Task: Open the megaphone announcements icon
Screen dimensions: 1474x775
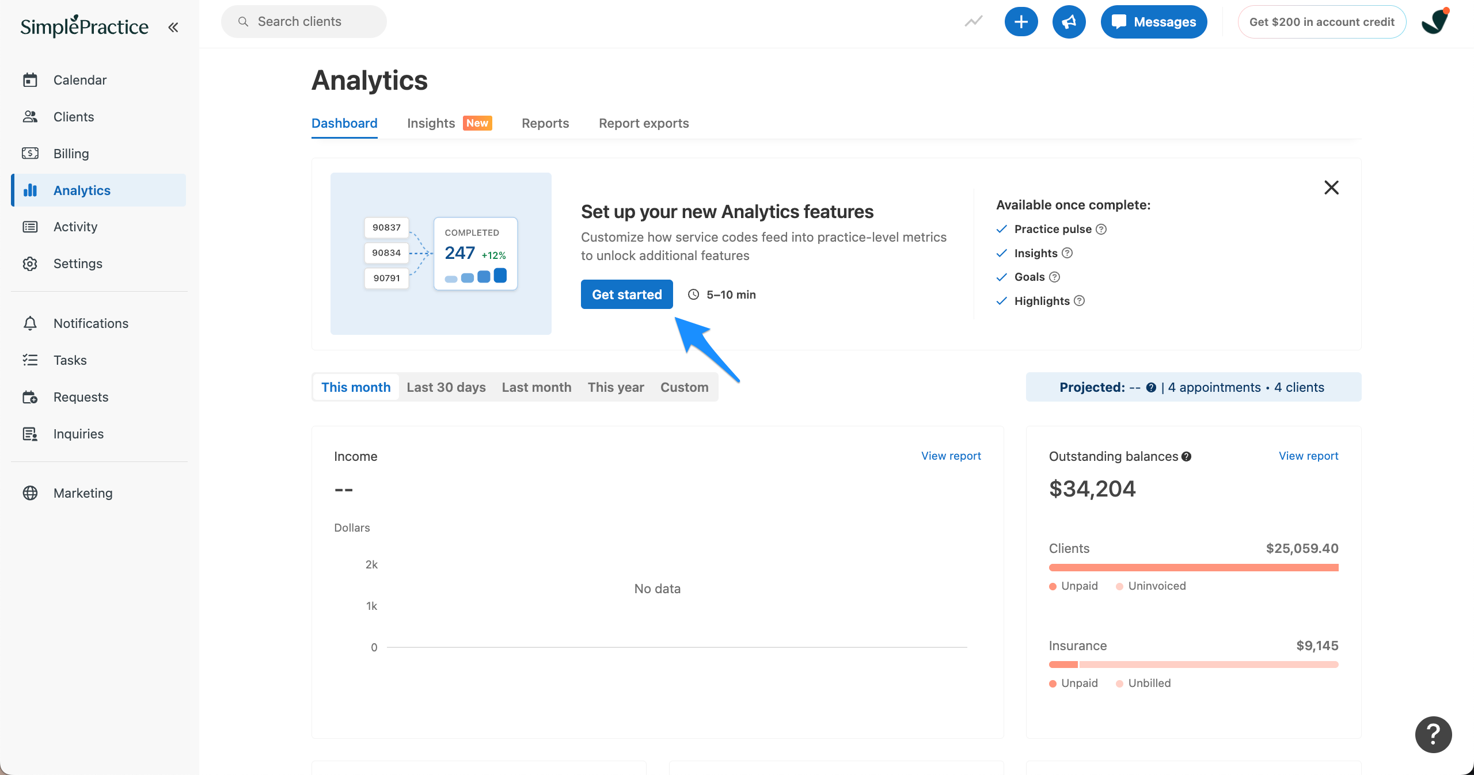Action: pos(1069,22)
